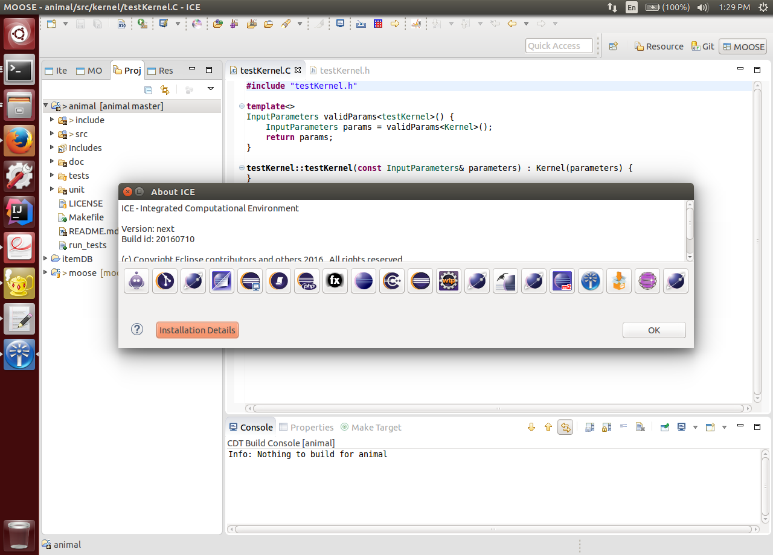This screenshot has width=773, height=555.
Task: Click the Installation Details button
Action: (197, 330)
